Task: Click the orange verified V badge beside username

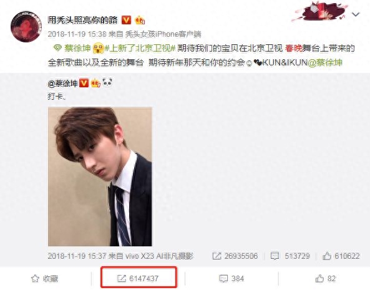Action: pos(126,21)
